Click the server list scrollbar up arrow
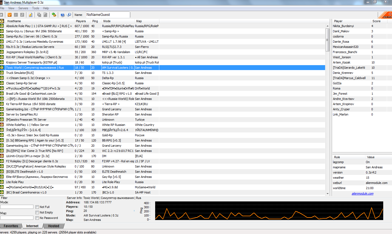Viewport: 392px width, 234px height. pos(327,26)
